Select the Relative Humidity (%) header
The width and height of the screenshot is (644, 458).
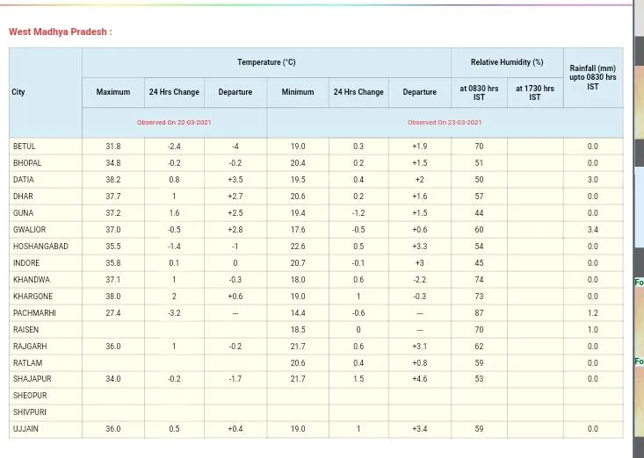pyautogui.click(x=507, y=62)
